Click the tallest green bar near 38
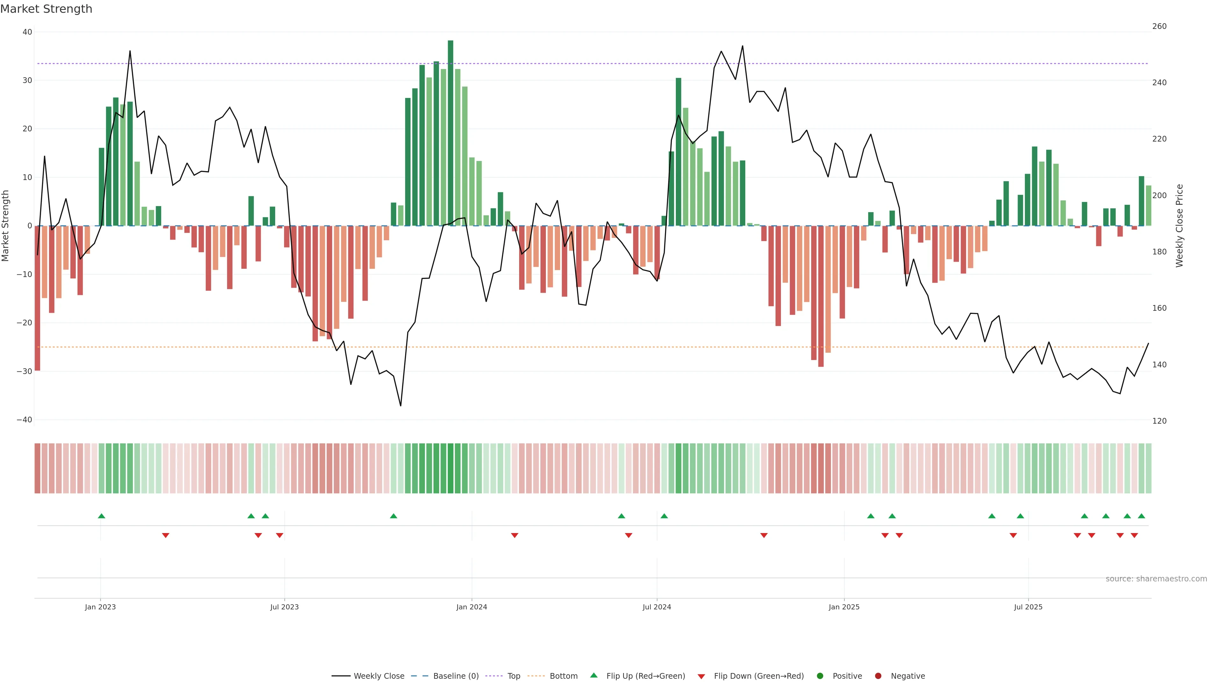This screenshot has height=687, width=1223. 450,133
